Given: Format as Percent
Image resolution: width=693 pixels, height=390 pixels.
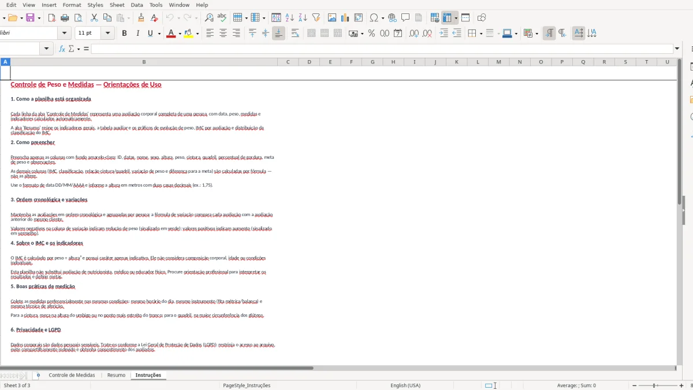Looking at the screenshot, I should [371, 34].
